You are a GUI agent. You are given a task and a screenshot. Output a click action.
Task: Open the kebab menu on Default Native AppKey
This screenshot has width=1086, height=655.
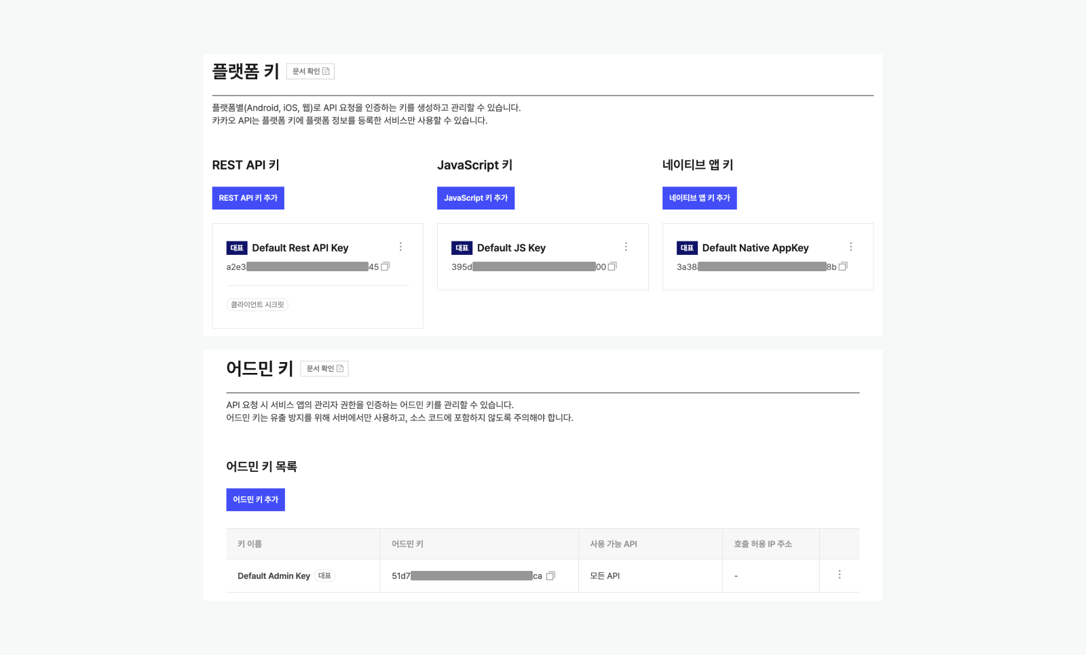(x=851, y=247)
